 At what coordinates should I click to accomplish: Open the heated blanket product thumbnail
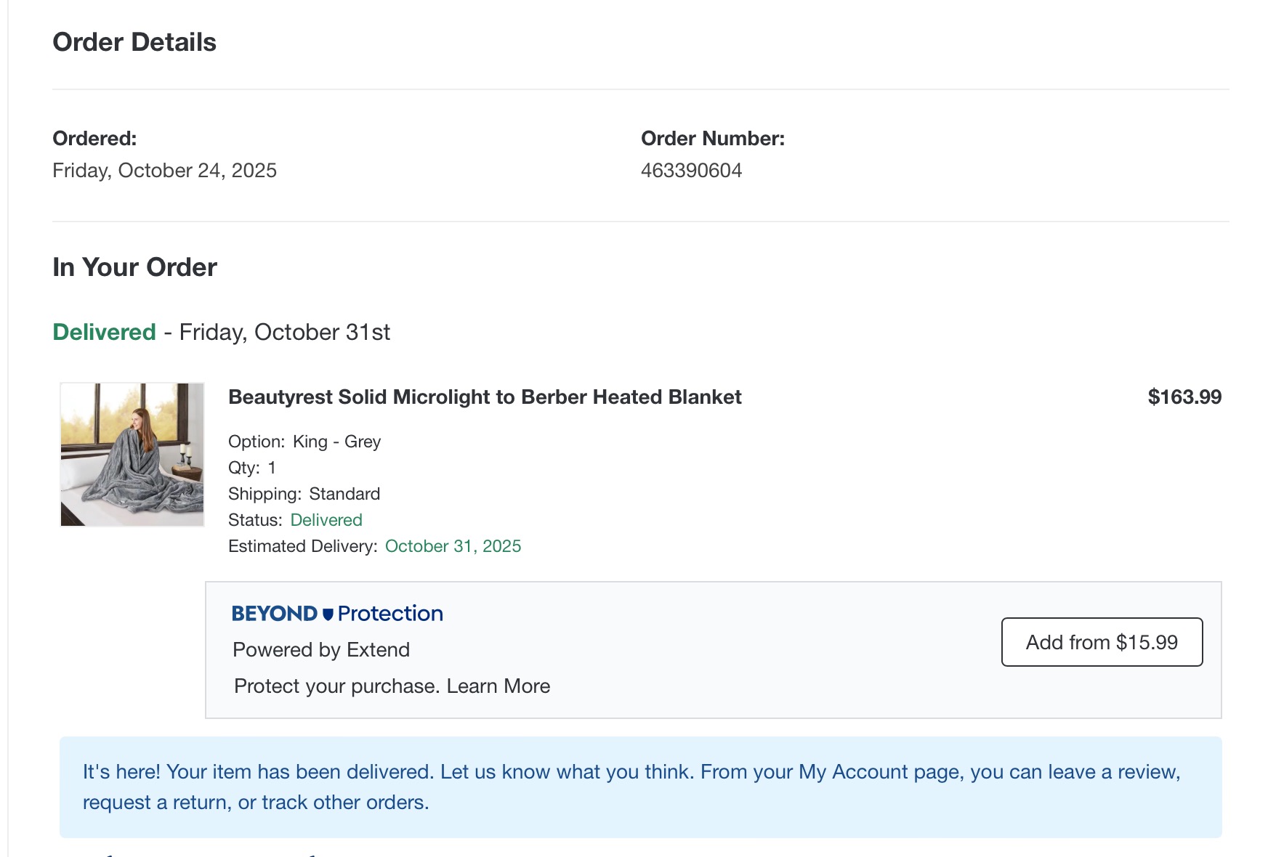132,455
